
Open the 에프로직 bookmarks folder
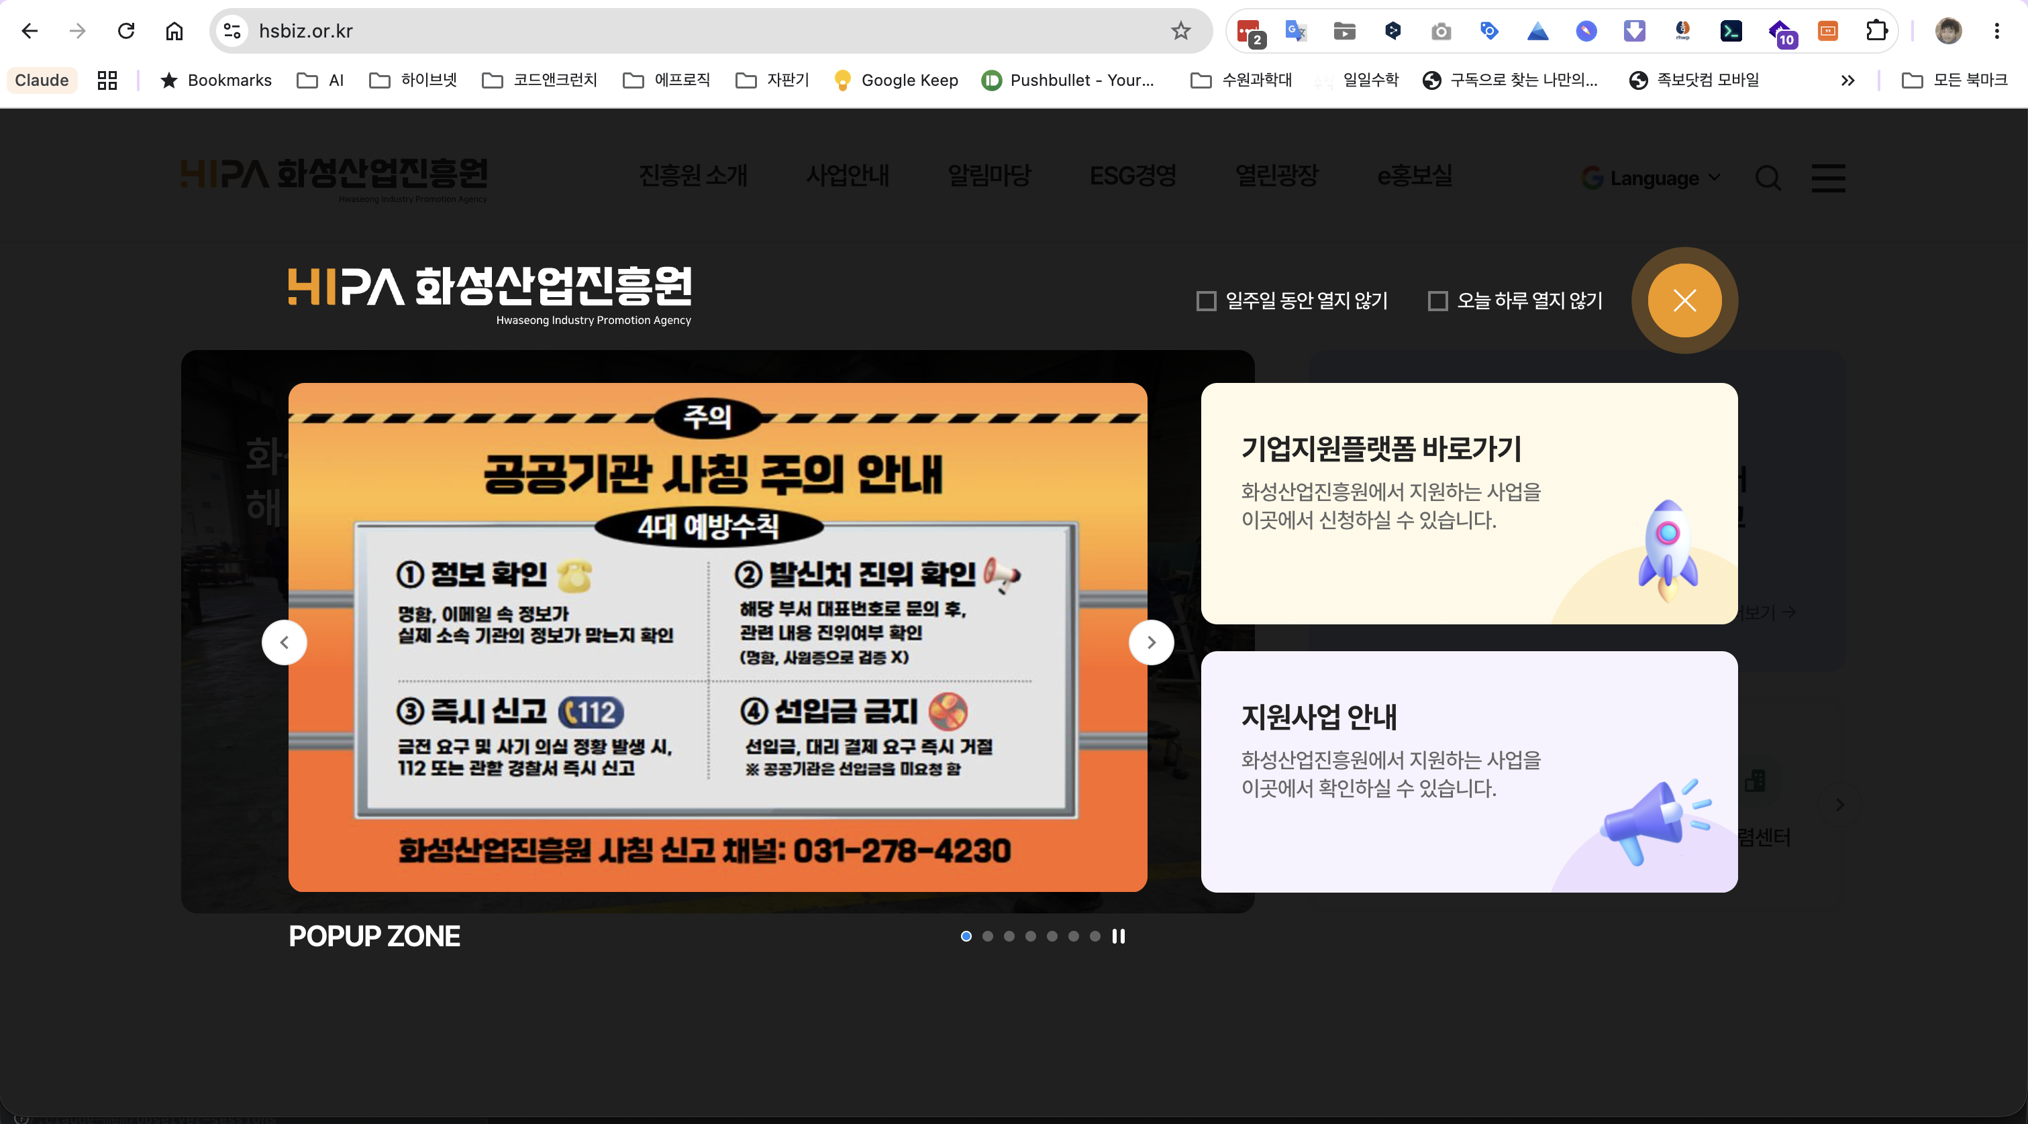click(x=667, y=79)
